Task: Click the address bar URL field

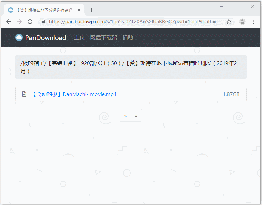Action: (134, 22)
